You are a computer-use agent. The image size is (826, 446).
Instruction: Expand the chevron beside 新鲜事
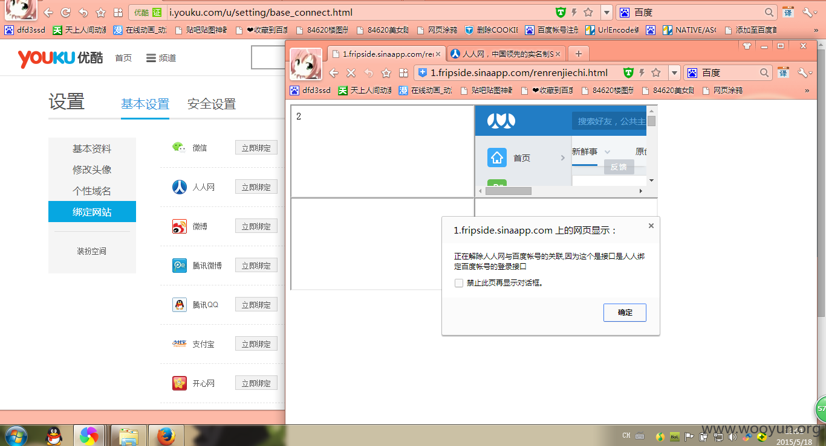(608, 152)
